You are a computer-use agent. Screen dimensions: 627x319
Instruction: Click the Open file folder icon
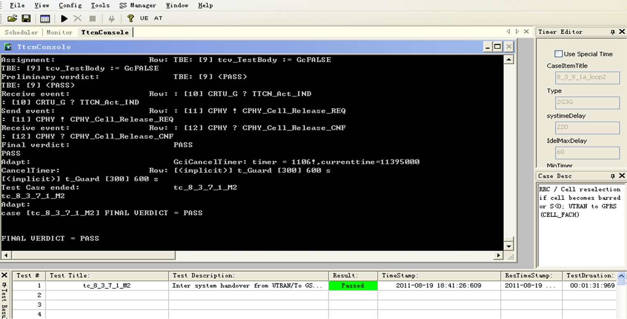point(12,18)
